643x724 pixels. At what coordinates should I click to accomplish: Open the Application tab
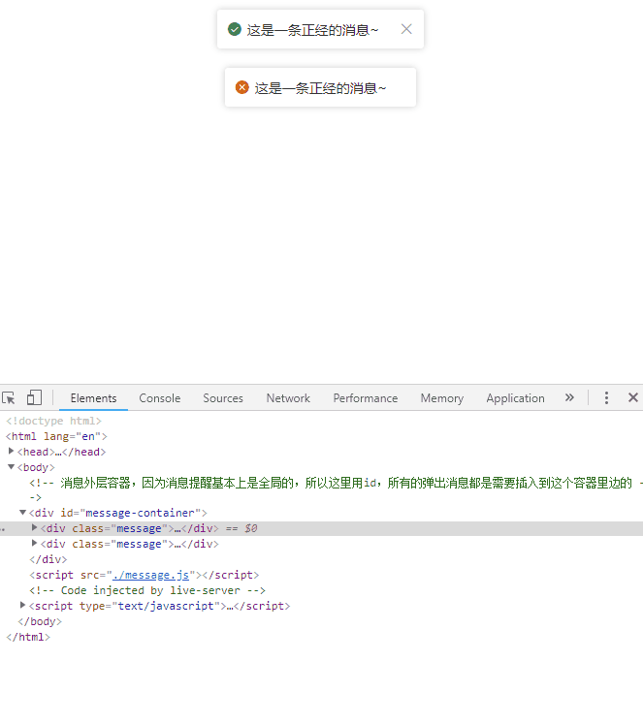516,398
